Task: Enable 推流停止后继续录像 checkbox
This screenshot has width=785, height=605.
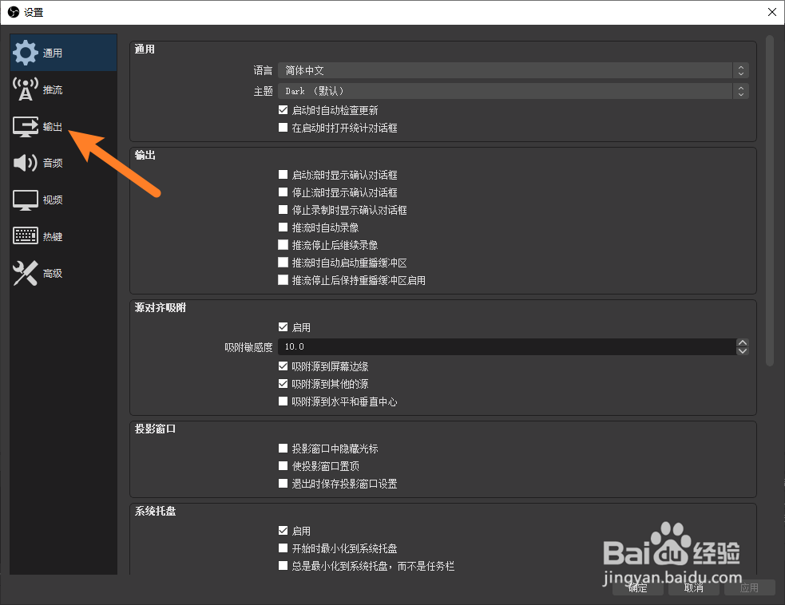Action: pyautogui.click(x=283, y=245)
